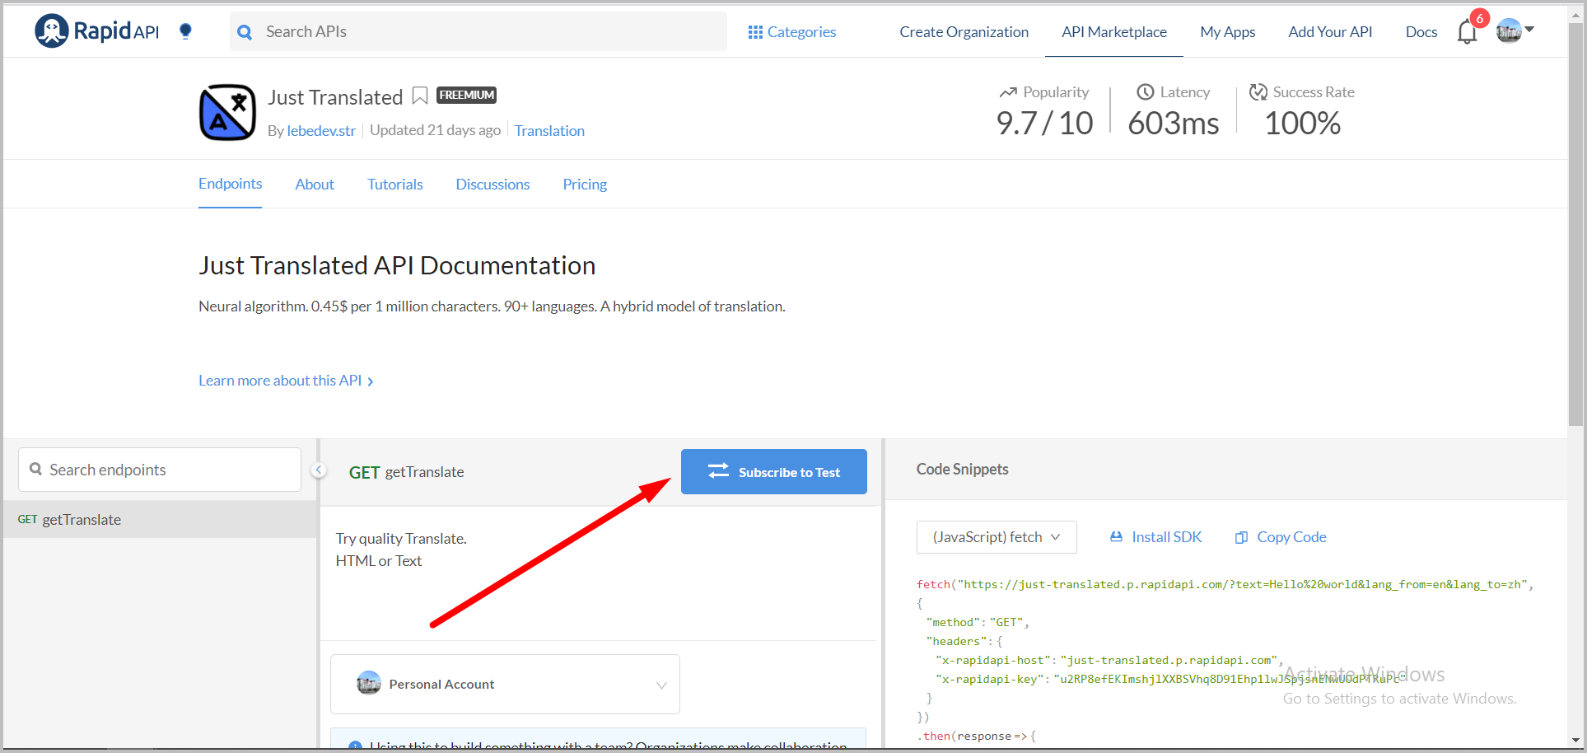The image size is (1587, 753).
Task: Click the Latency clock icon
Action: [x=1145, y=91]
